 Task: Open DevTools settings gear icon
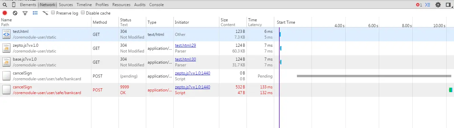pyautogui.click(x=438, y=5)
